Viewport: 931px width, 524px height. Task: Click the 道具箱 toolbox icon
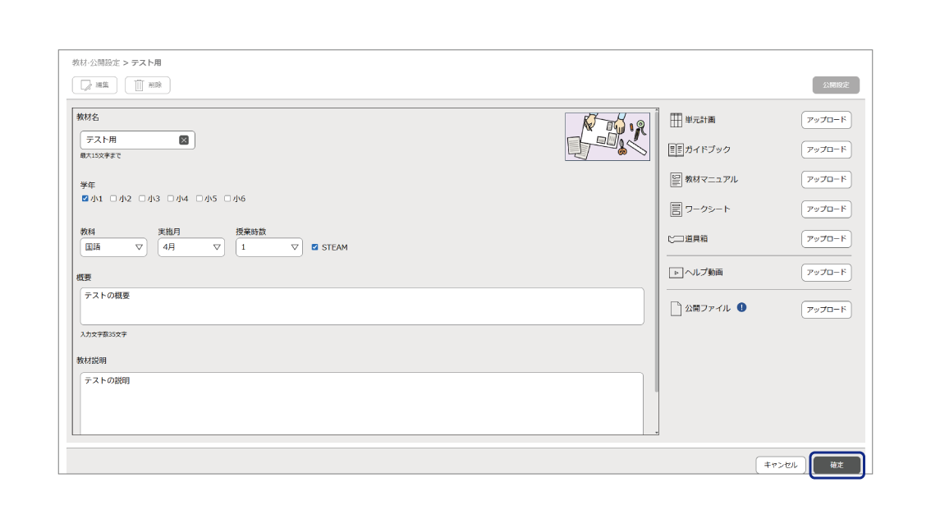676,239
